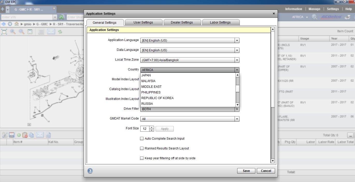This screenshot has width=355, height=182.
Task: Open the Enter VIN dropdown arrow
Action: [55, 17]
